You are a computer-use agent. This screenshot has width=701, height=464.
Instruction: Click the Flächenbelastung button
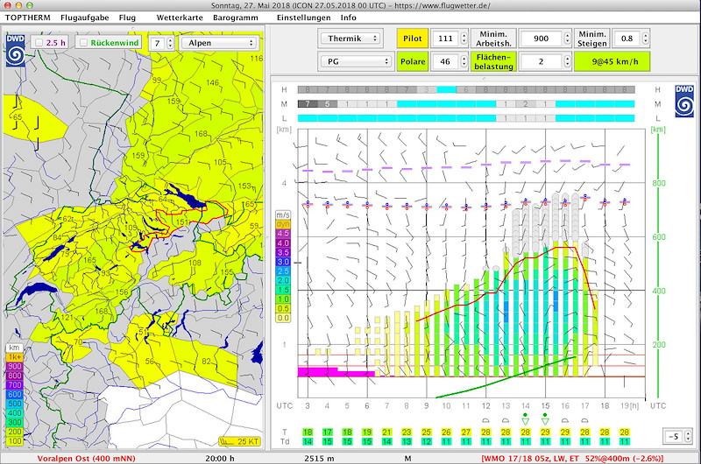coord(493,61)
